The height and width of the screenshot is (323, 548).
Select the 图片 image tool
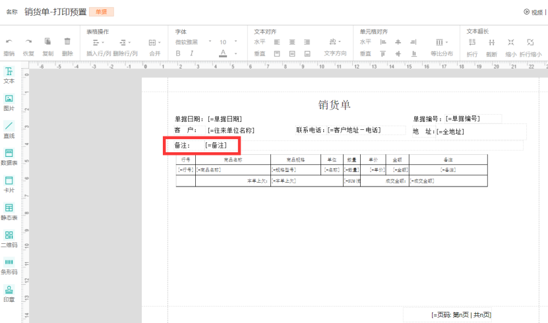(x=9, y=103)
